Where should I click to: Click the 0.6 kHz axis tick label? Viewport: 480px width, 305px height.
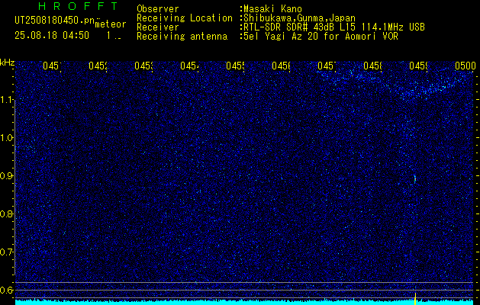[x=7, y=290]
